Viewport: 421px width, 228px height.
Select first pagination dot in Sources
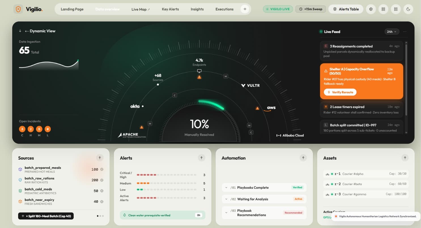tap(98, 216)
